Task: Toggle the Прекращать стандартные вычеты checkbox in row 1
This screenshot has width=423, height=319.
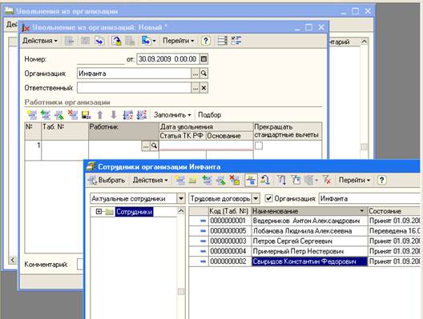Action: click(259, 146)
